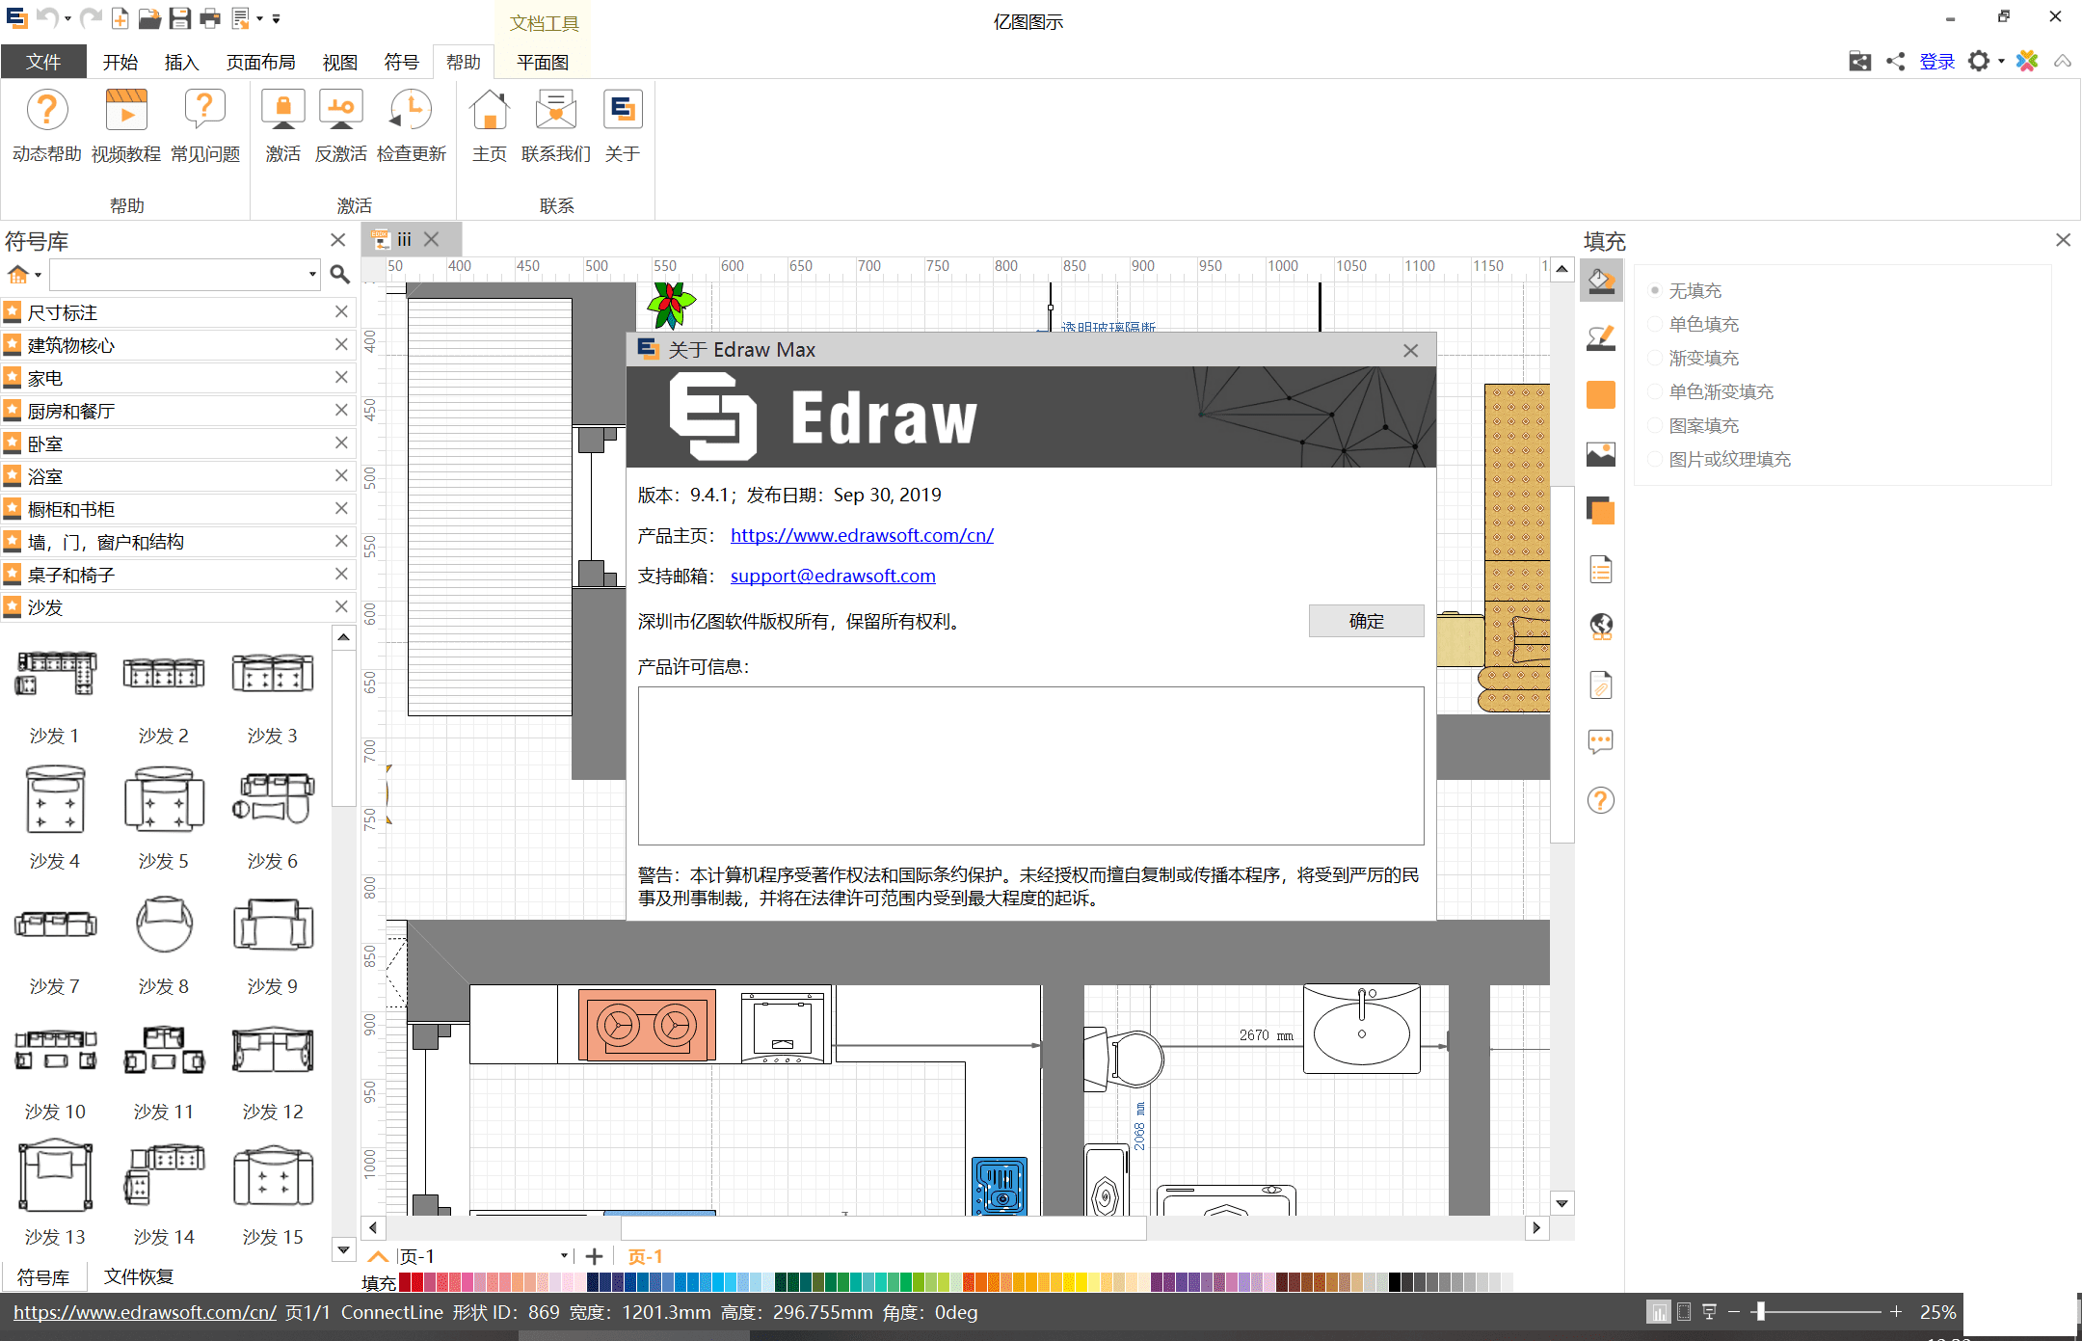Open the help question mark sidebar icon

[x=1601, y=800]
